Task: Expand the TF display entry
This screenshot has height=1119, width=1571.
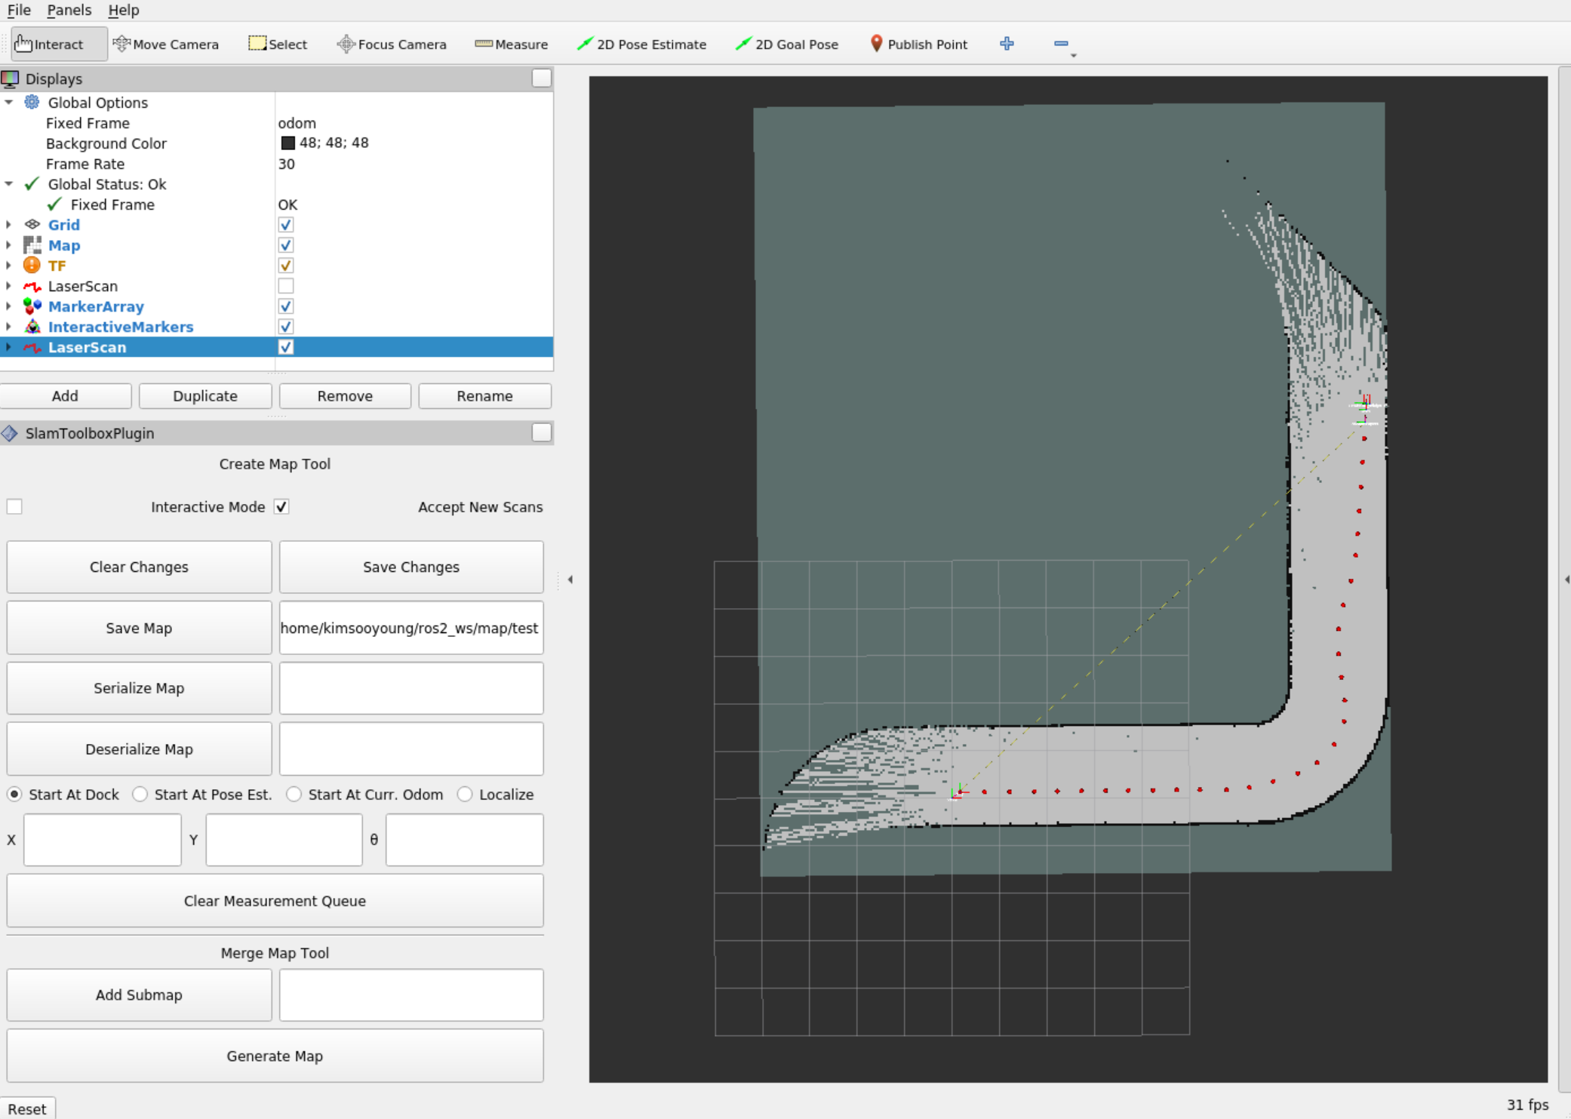Action: (x=8, y=266)
